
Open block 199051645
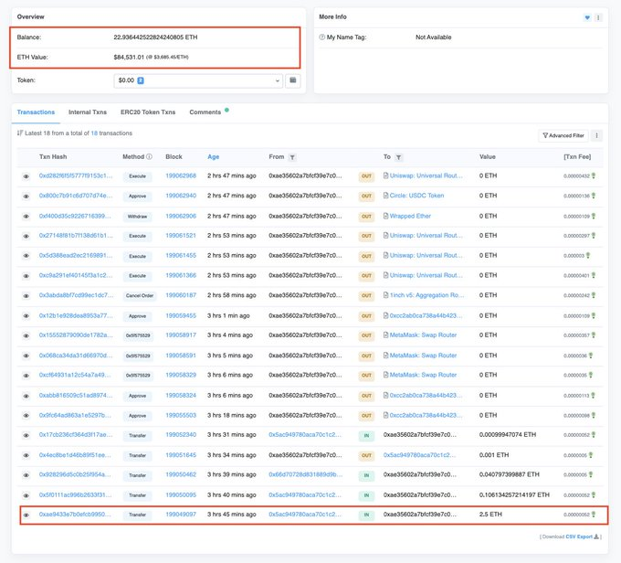click(181, 455)
